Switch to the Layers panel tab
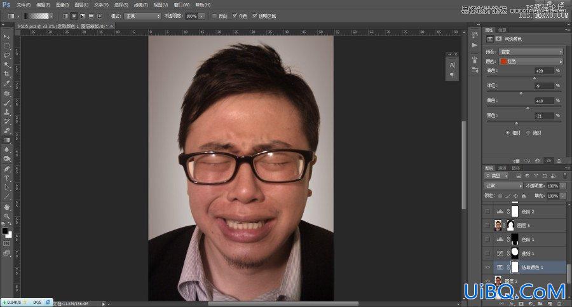 point(489,168)
